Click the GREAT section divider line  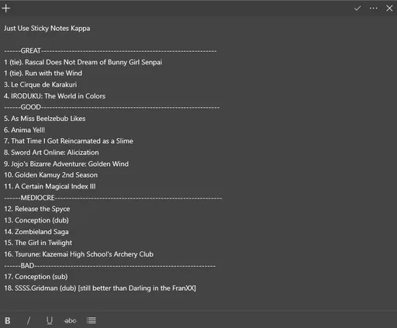click(110, 50)
